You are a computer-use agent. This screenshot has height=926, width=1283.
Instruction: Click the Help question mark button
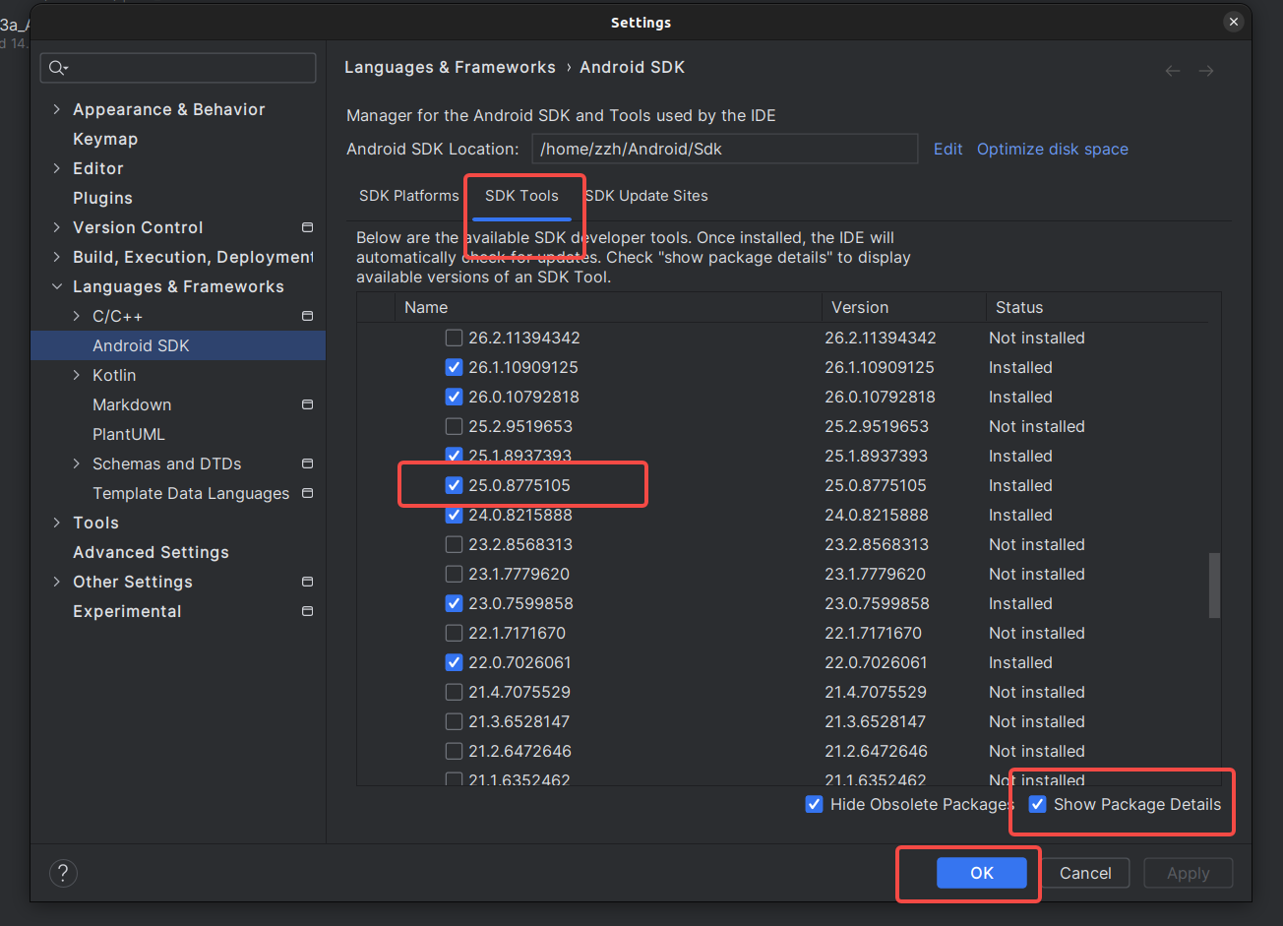tap(63, 873)
